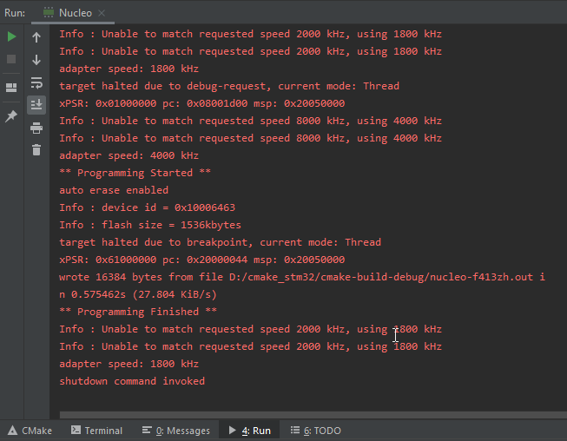
Task: Clear all console output
Action: pyautogui.click(x=36, y=149)
